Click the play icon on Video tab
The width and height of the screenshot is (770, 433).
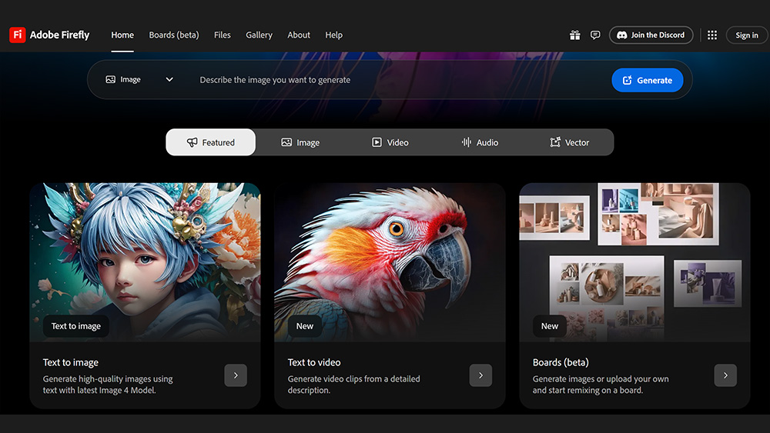pos(377,142)
